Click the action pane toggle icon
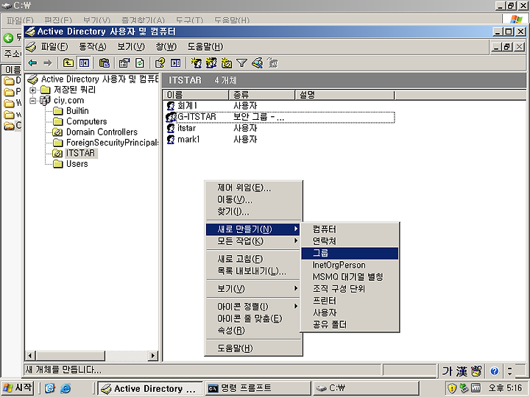The image size is (530, 397). 175,62
